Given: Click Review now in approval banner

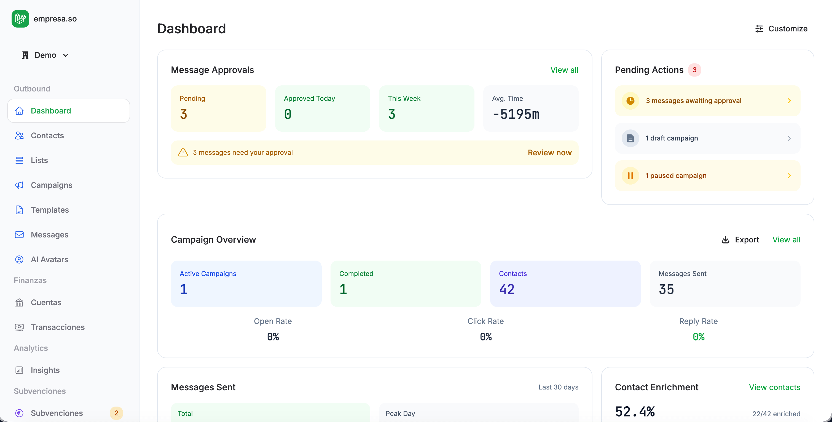Looking at the screenshot, I should 549,153.
